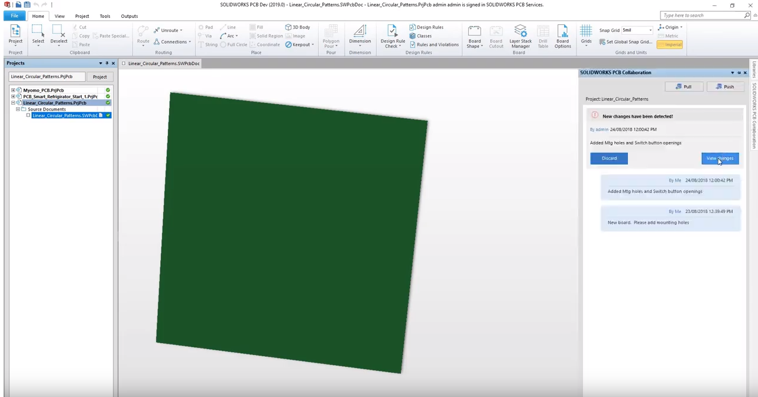Screen dimensions: 758x397
Task: Open Collaboration panel options dropdown arrow
Action: [733, 73]
